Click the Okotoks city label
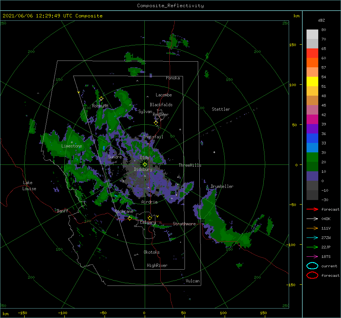Image resolution: width=341 pixels, height=318 pixels. (152, 252)
